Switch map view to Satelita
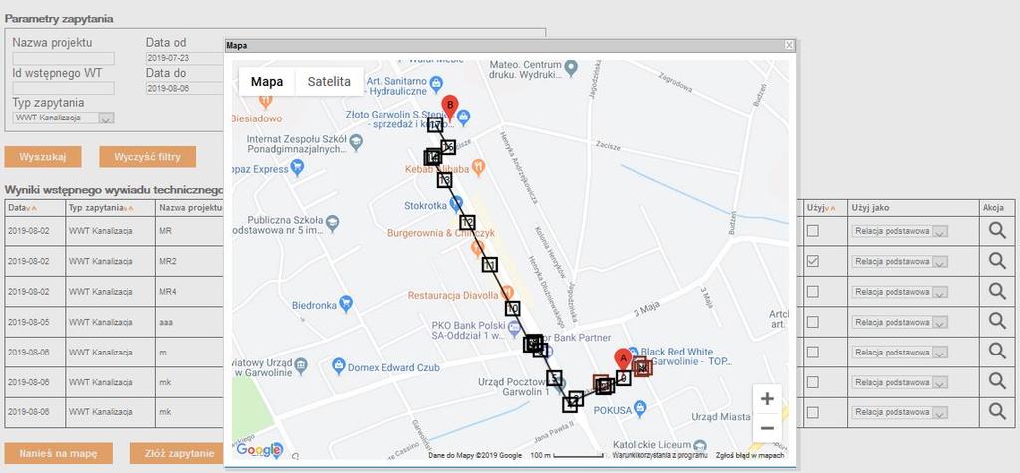This screenshot has width=1020, height=473. coord(329,82)
